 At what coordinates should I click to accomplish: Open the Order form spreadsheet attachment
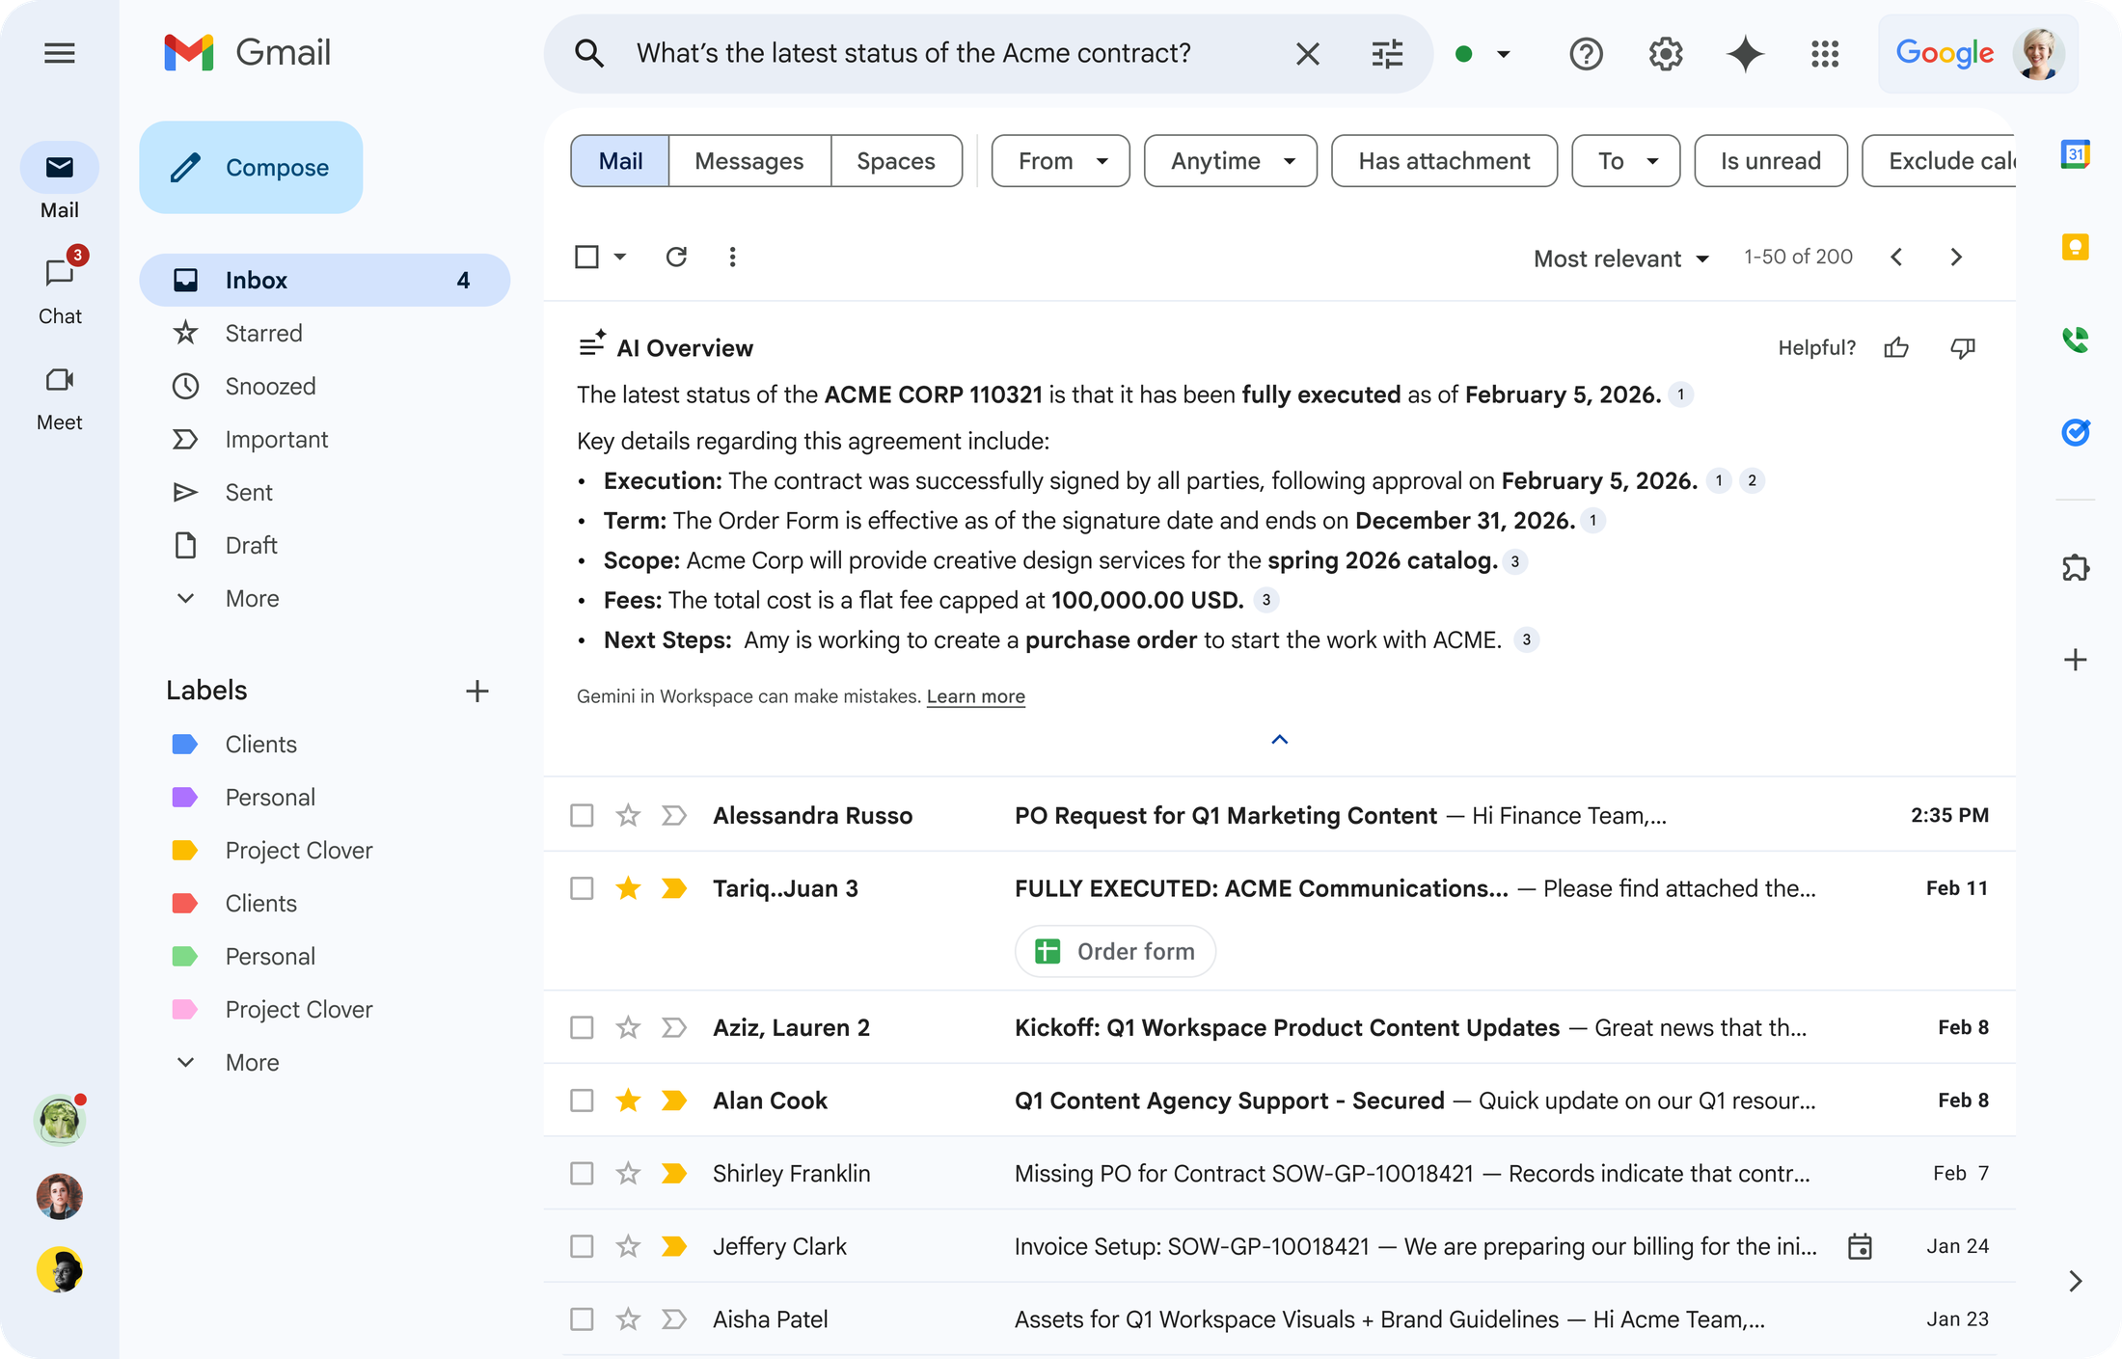coord(1115,951)
